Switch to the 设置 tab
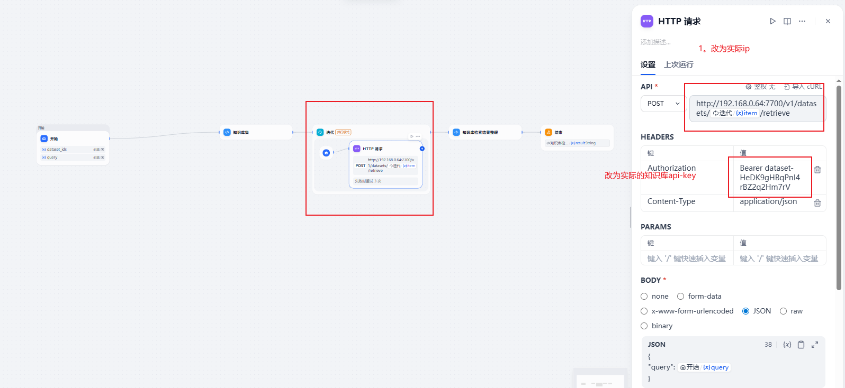Image resolution: width=845 pixels, height=388 pixels. (648, 64)
